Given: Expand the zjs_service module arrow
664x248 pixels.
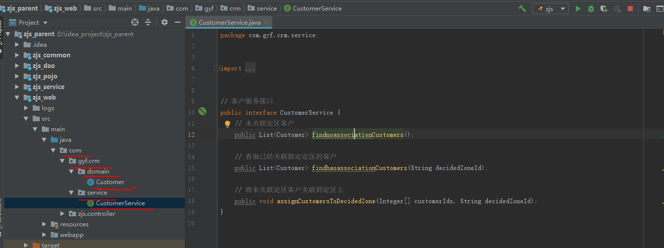Looking at the screenshot, I should [18, 87].
